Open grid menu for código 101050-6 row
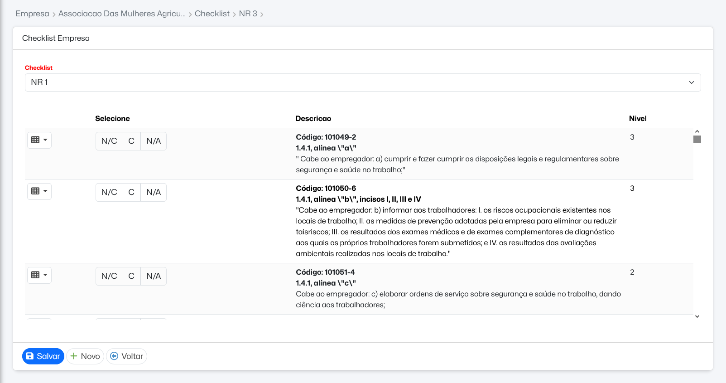The width and height of the screenshot is (726, 383). point(39,191)
